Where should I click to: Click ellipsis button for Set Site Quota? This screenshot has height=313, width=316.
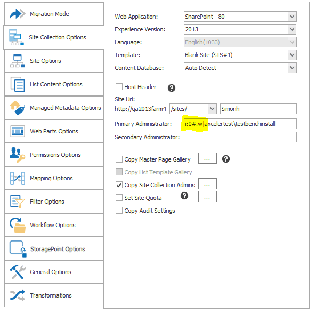pos(207,197)
